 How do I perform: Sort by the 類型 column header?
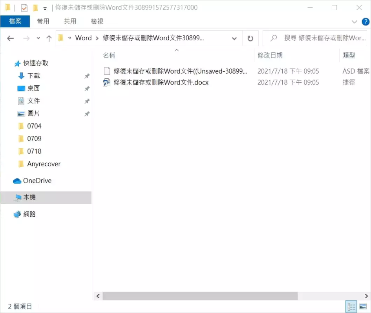point(349,55)
